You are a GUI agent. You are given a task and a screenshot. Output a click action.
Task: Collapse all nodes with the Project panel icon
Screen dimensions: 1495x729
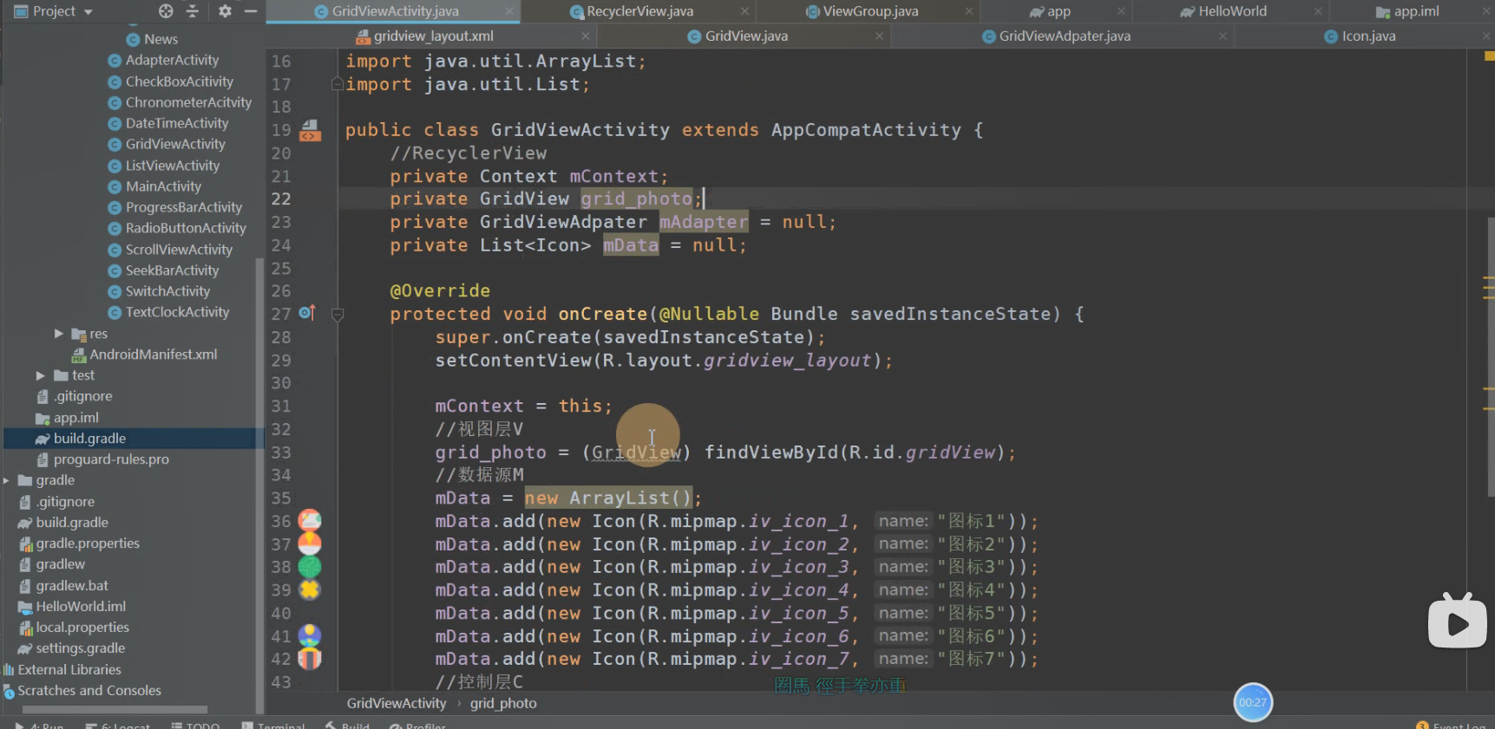click(193, 11)
